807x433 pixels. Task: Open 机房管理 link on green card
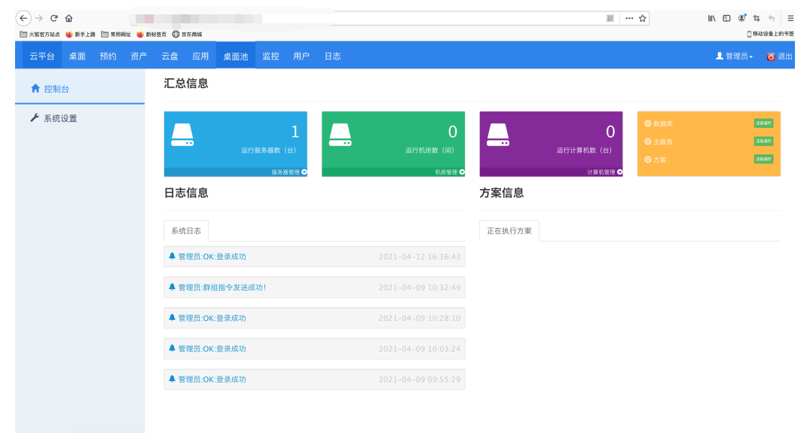tap(446, 172)
